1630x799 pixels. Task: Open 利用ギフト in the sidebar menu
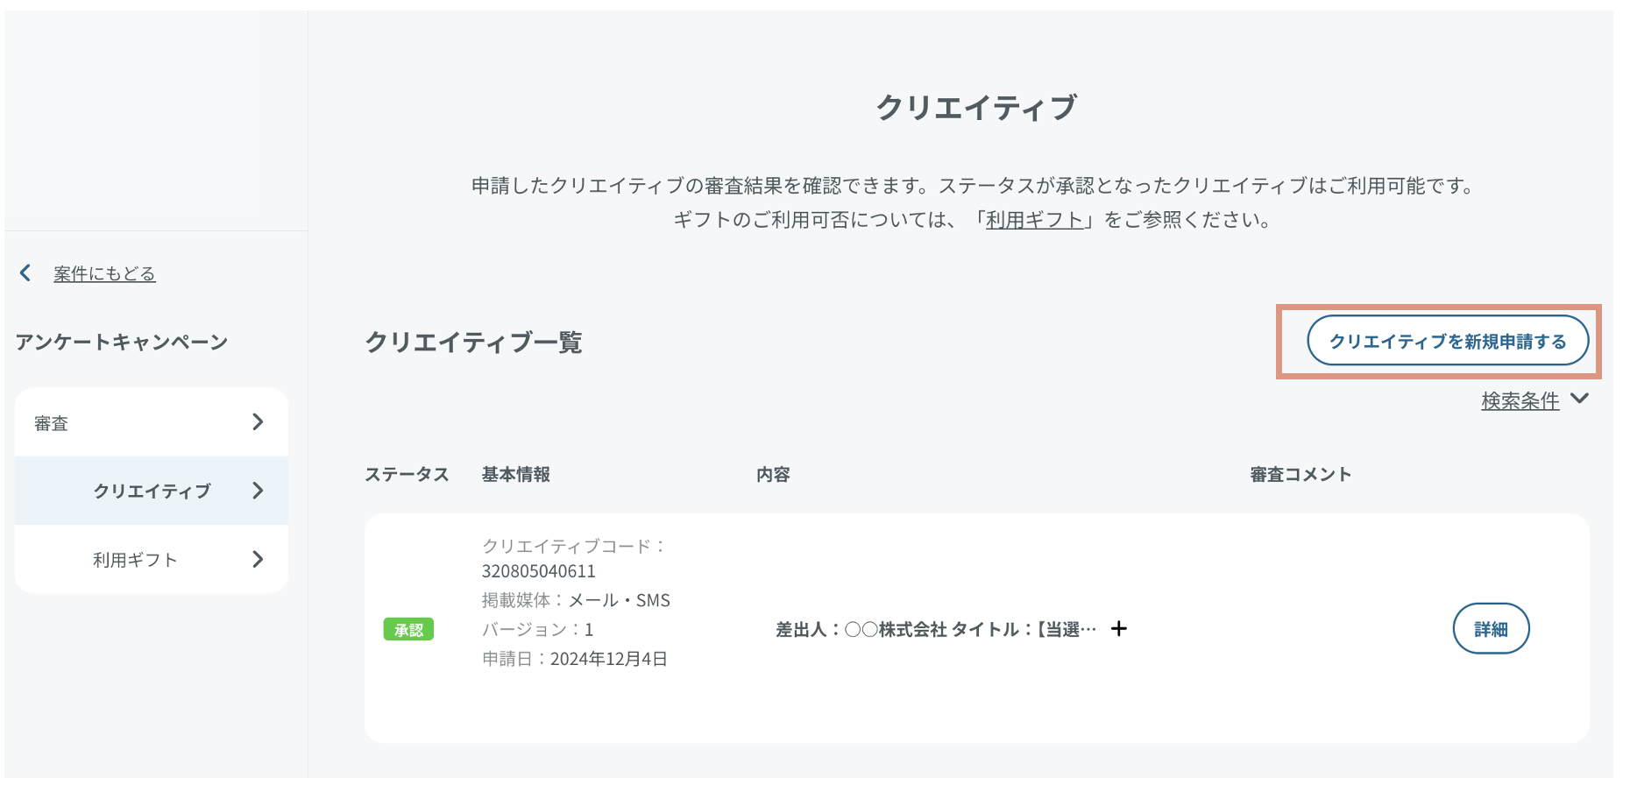click(x=135, y=560)
